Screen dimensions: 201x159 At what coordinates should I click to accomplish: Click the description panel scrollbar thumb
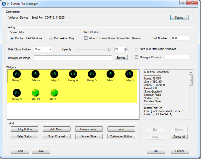pyautogui.click(x=191, y=80)
